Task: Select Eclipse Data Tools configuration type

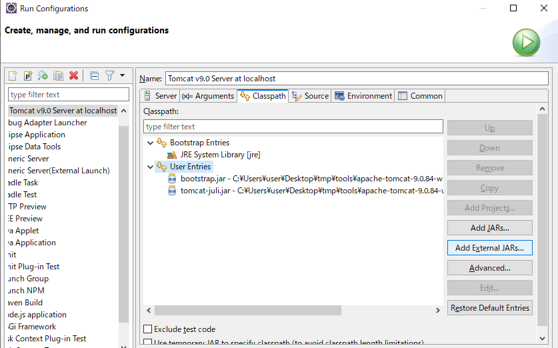Action: click(x=35, y=147)
